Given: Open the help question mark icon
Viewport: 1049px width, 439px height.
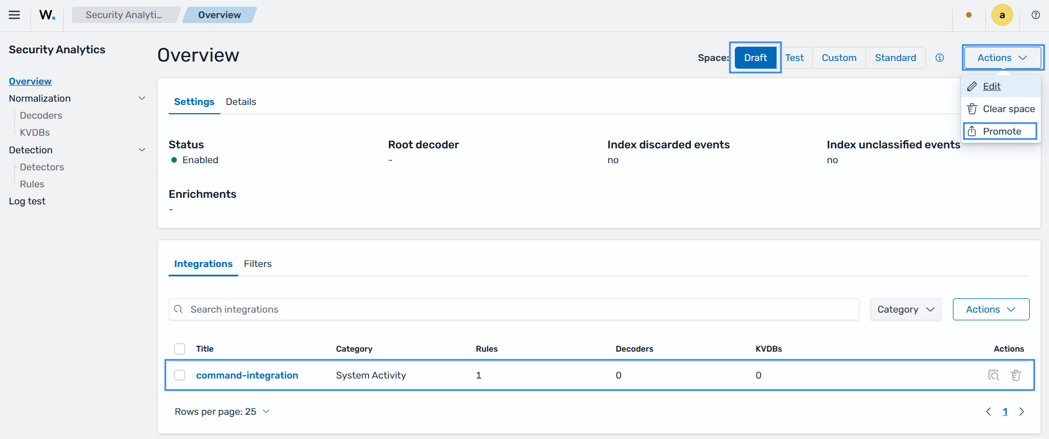Looking at the screenshot, I should click(1036, 15).
